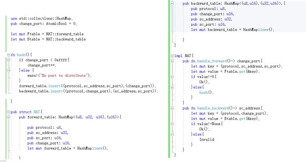Viewport: 306px width, 162px height.
Task: Click the forward_table.insert statement
Action: [x=87, y=86]
